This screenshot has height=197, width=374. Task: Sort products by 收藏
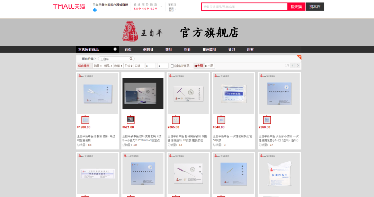click(x=118, y=66)
